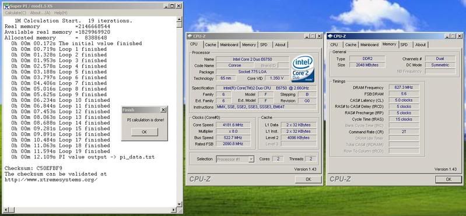Viewport: 466px width, 216px height.
Task: Click the processor Name field Intel Core 2 Duo E6750
Action: (x=253, y=59)
